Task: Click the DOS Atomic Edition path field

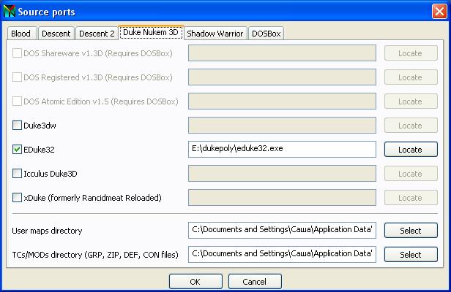Action: (282, 101)
